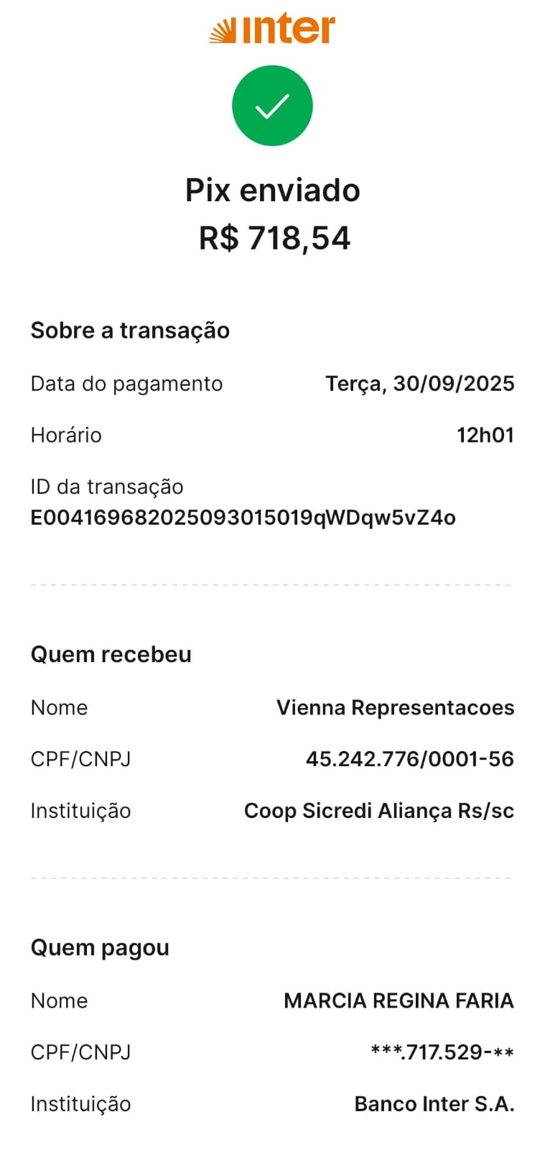Select recipient name Vienna Representacoes
The height and width of the screenshot is (1150, 545).
point(396,707)
